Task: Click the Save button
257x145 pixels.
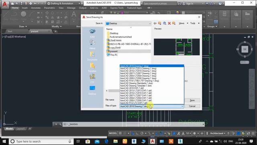Action: pyautogui.click(x=192, y=100)
